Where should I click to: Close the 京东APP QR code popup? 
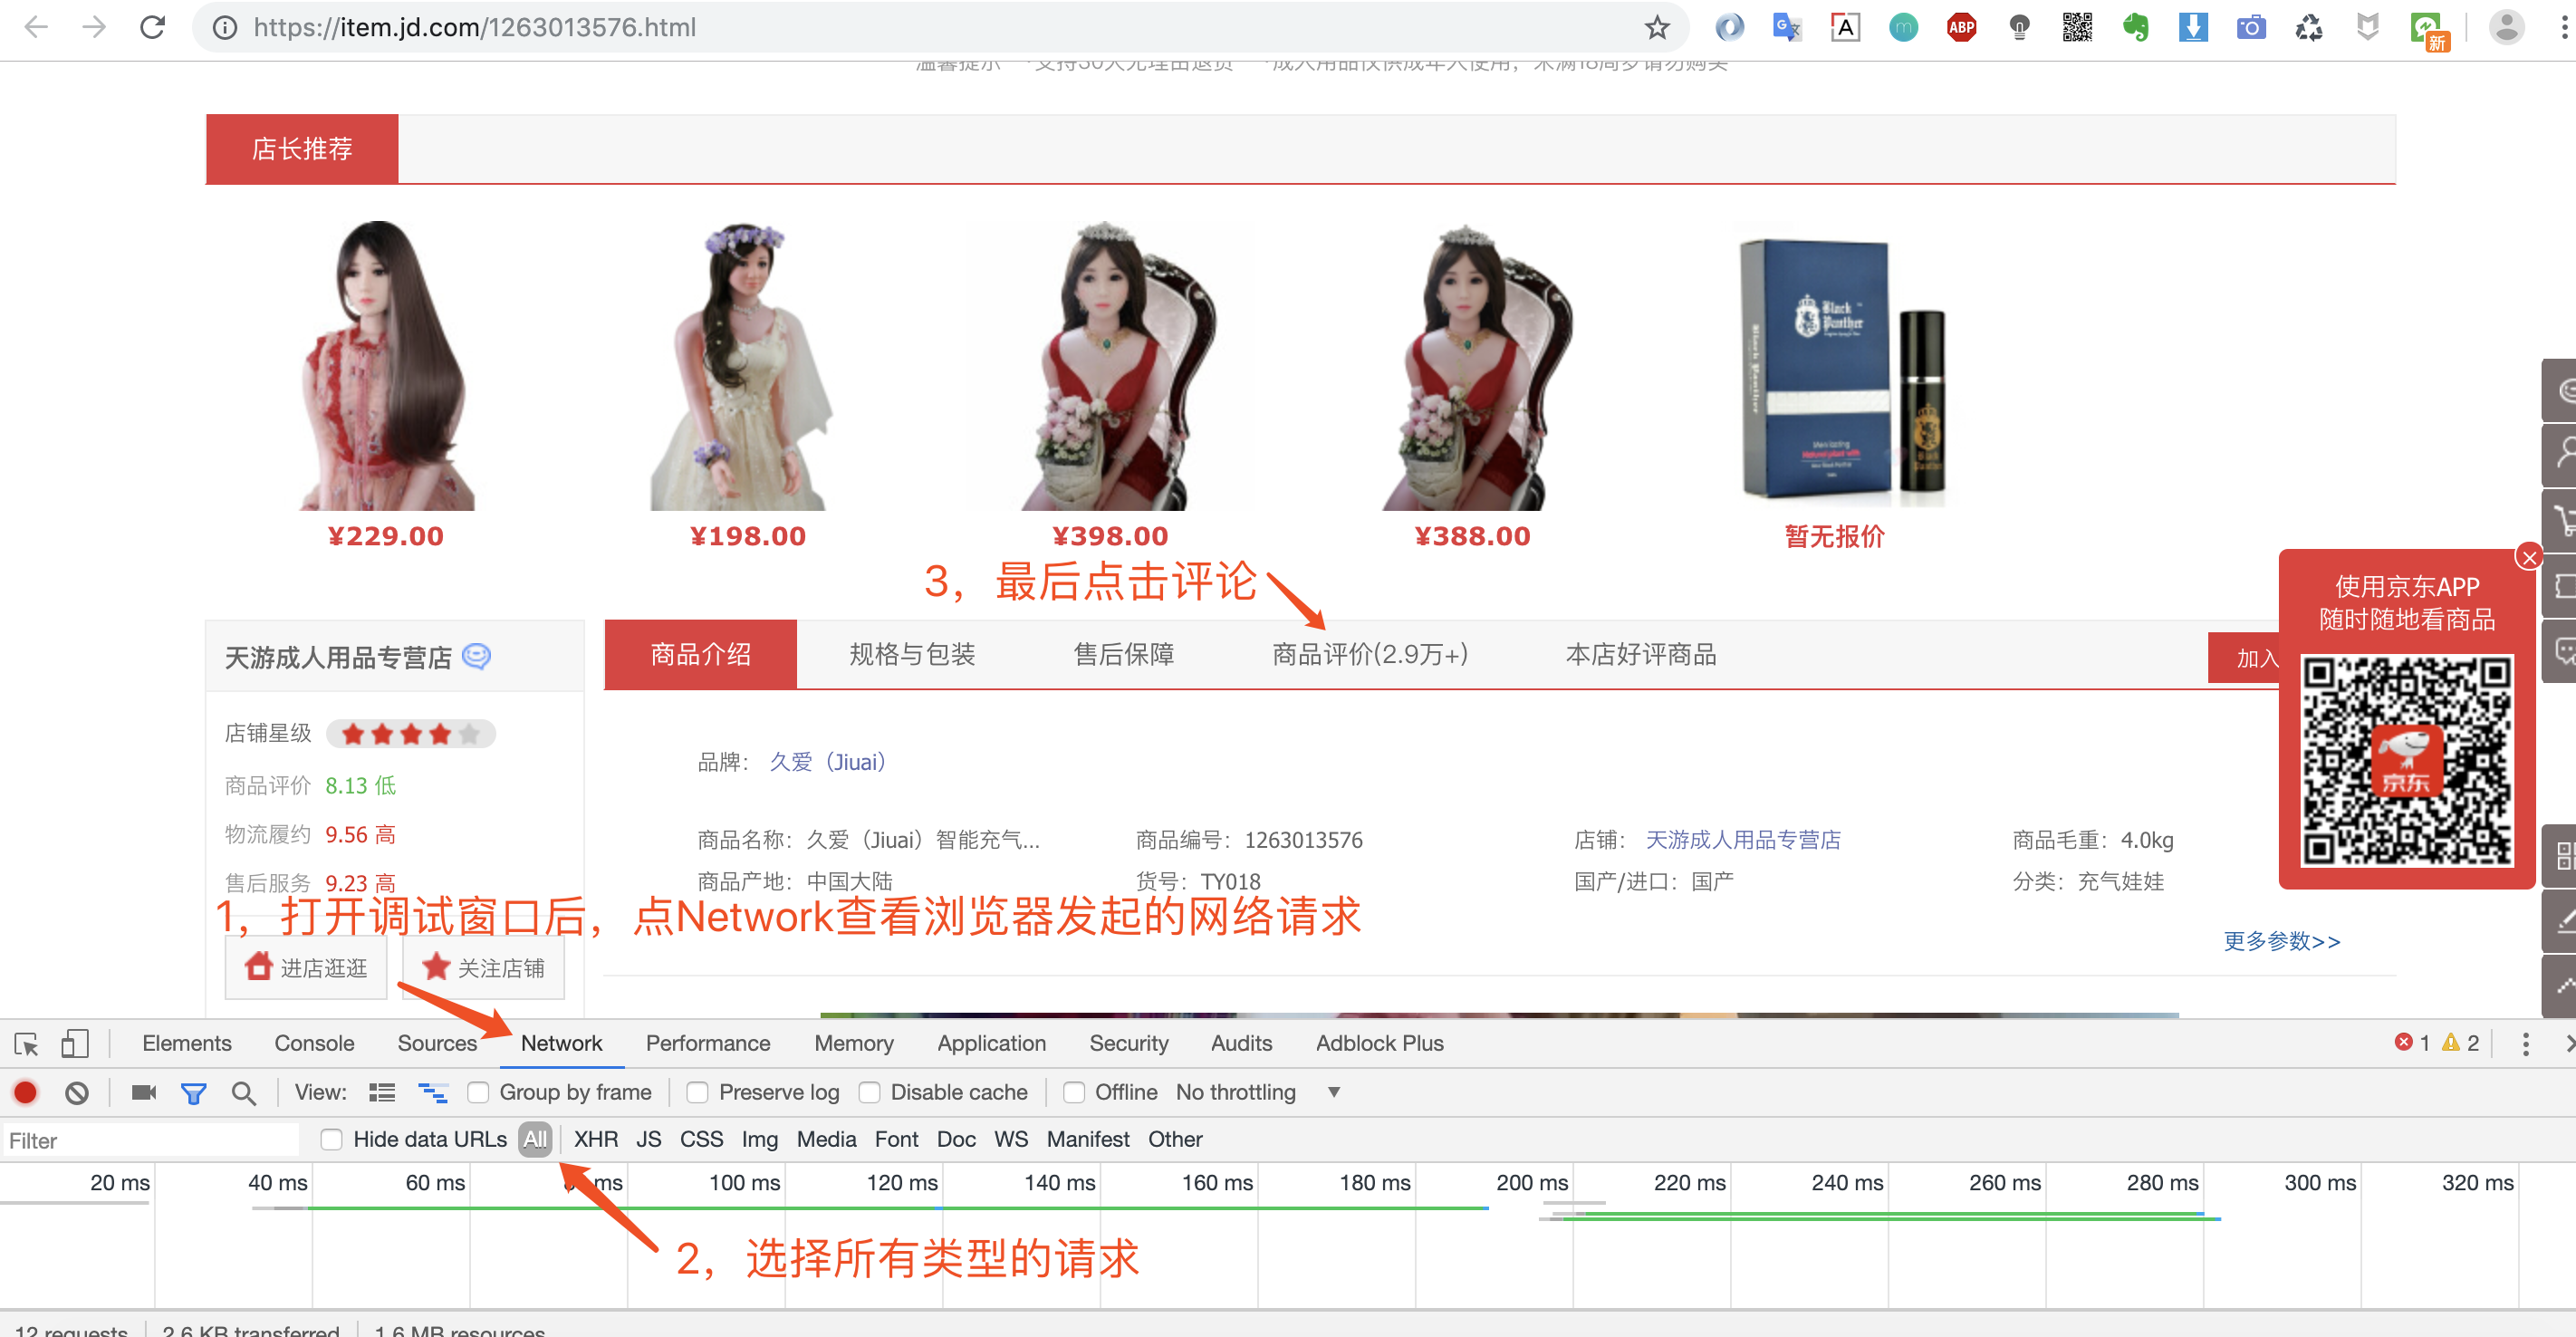[2529, 557]
